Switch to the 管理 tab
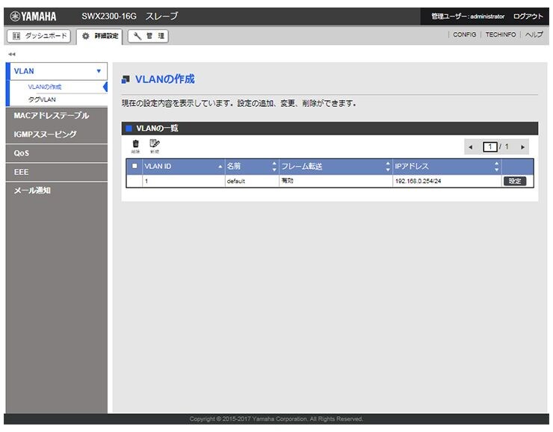Screen dimensions: 553x432 pyautogui.click(x=148, y=36)
